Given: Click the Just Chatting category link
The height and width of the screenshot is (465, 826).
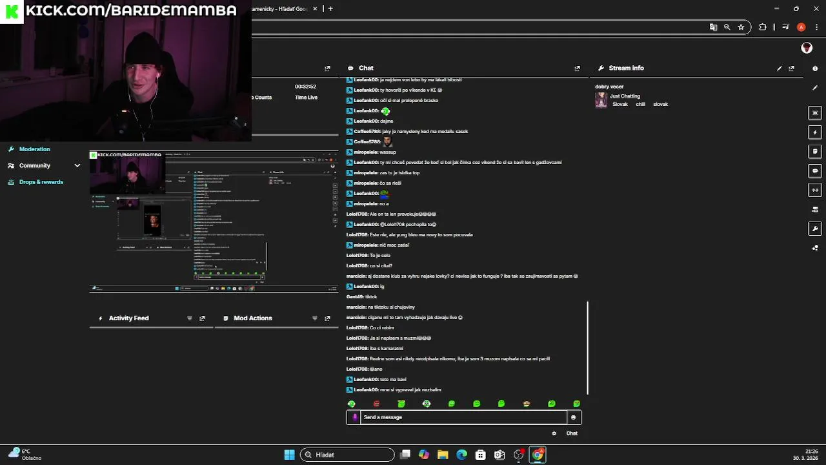Looking at the screenshot, I should (x=625, y=96).
